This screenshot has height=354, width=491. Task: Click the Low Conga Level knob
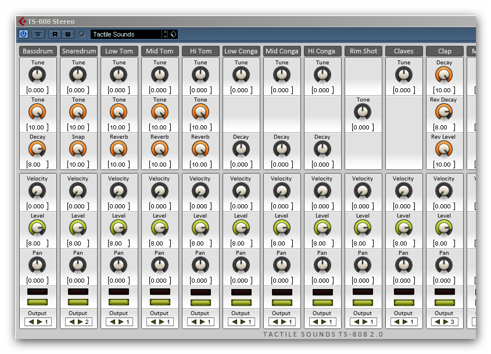tap(241, 228)
